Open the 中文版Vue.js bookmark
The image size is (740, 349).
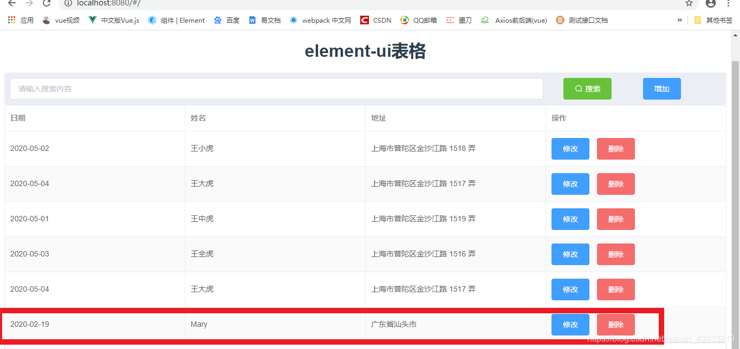click(114, 20)
